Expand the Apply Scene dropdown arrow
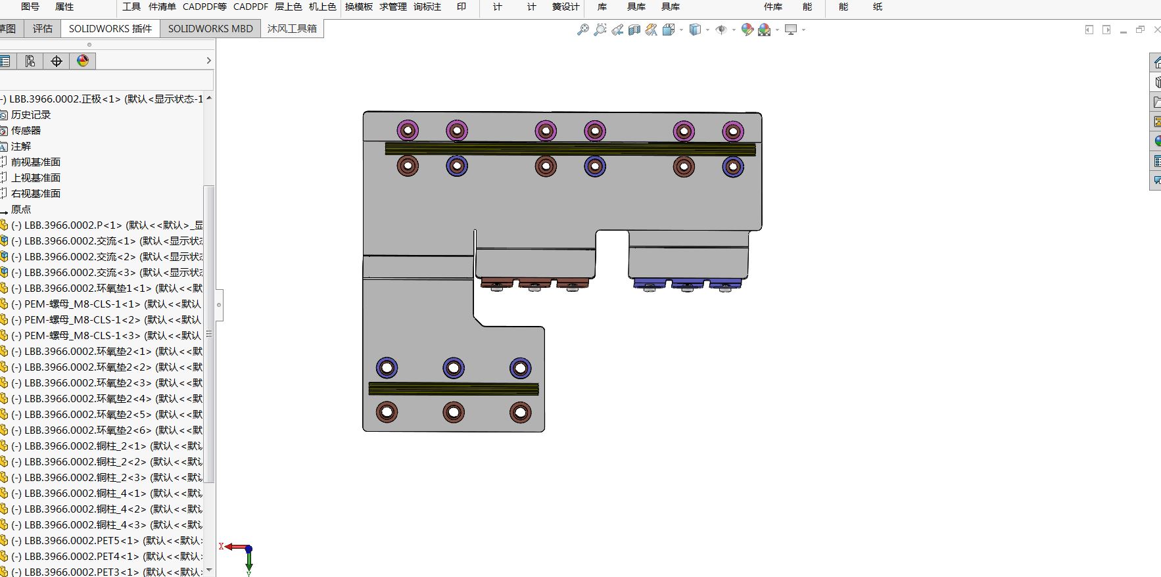 [x=777, y=30]
